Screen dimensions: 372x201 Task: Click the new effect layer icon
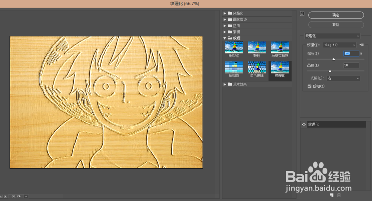(x=332, y=195)
